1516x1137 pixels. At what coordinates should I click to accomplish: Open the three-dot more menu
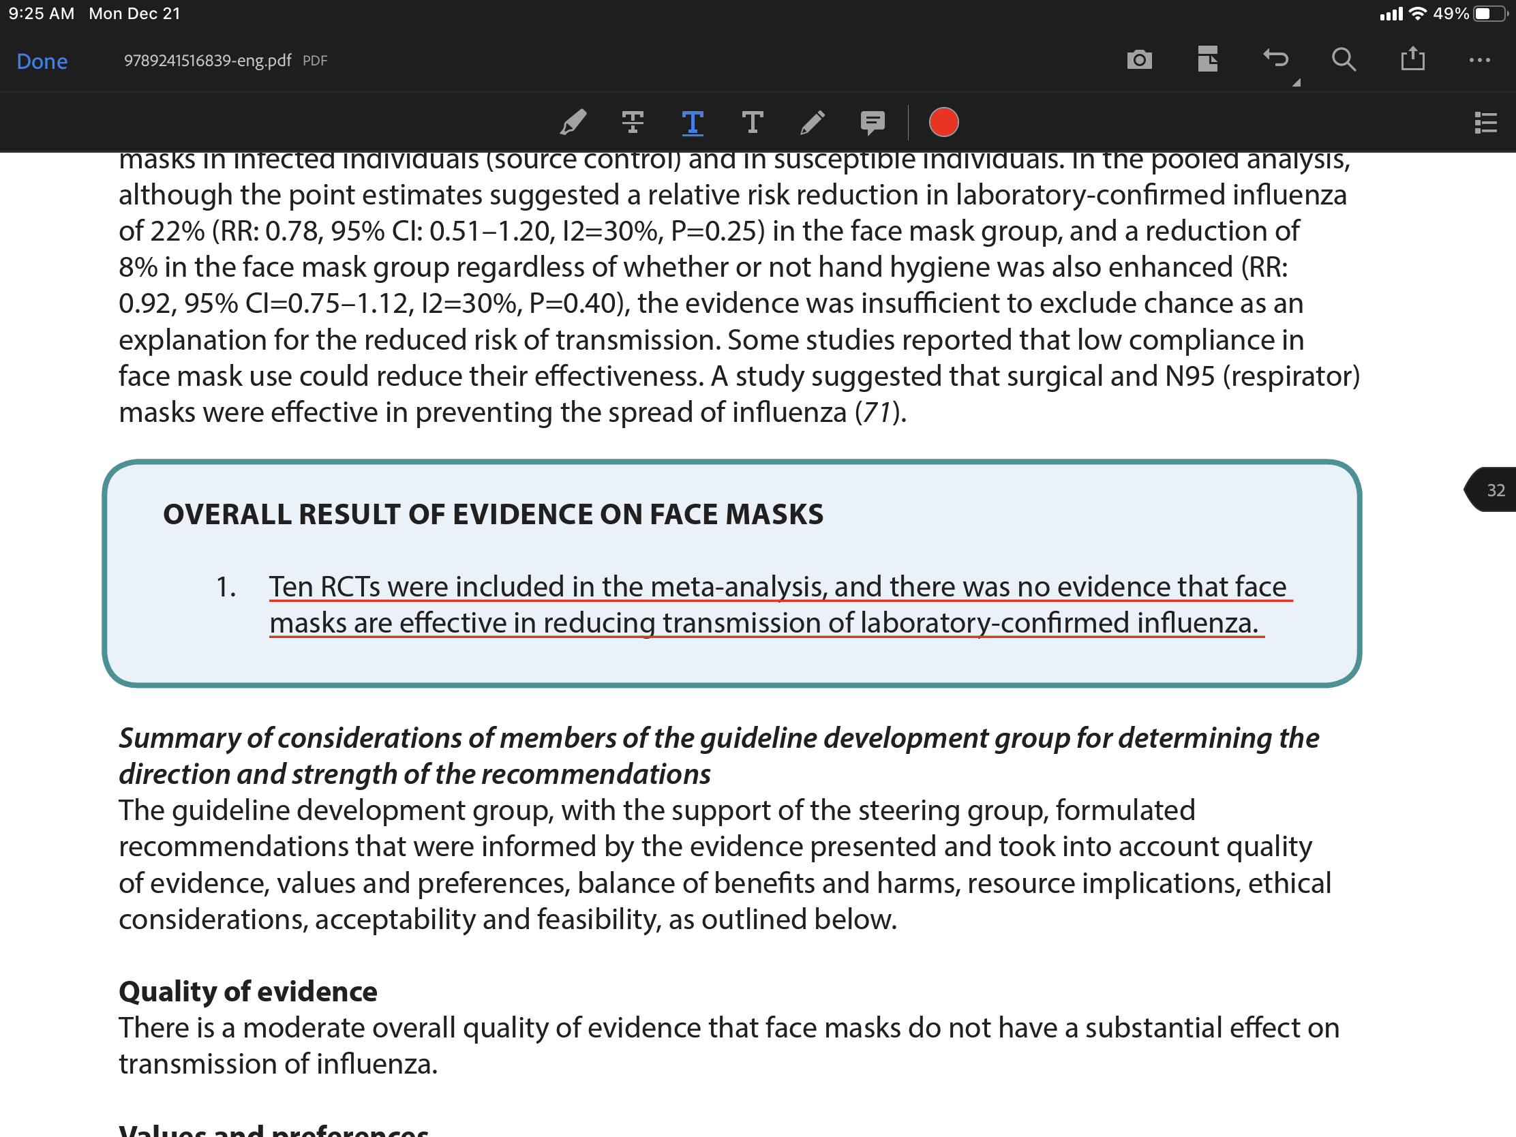[1480, 60]
